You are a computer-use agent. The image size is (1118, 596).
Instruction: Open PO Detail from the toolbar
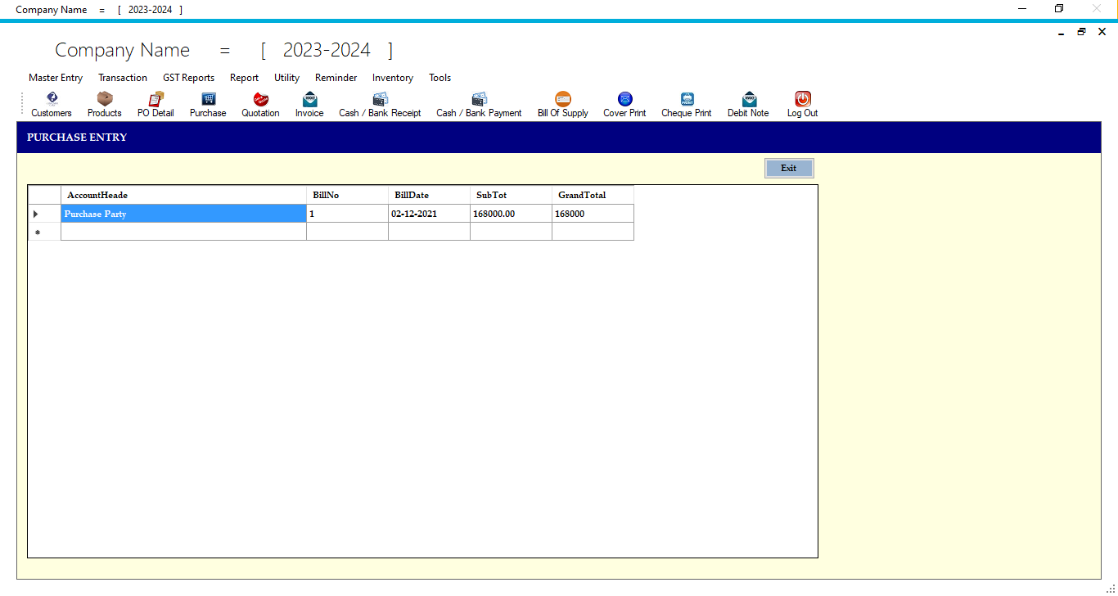click(x=155, y=104)
